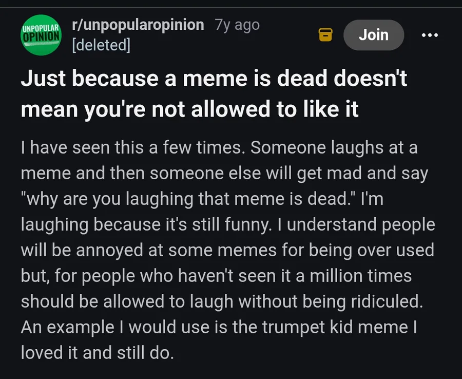
Task: Click the yellow archived post icon
Action: coord(325,34)
